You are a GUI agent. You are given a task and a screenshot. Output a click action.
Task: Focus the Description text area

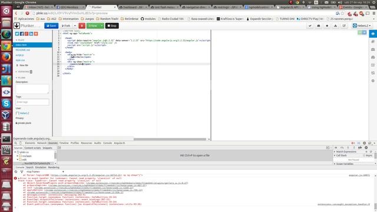[x=32, y=89]
